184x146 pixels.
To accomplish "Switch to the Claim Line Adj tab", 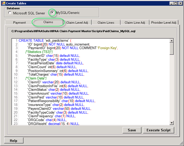I will pos(135,22).
